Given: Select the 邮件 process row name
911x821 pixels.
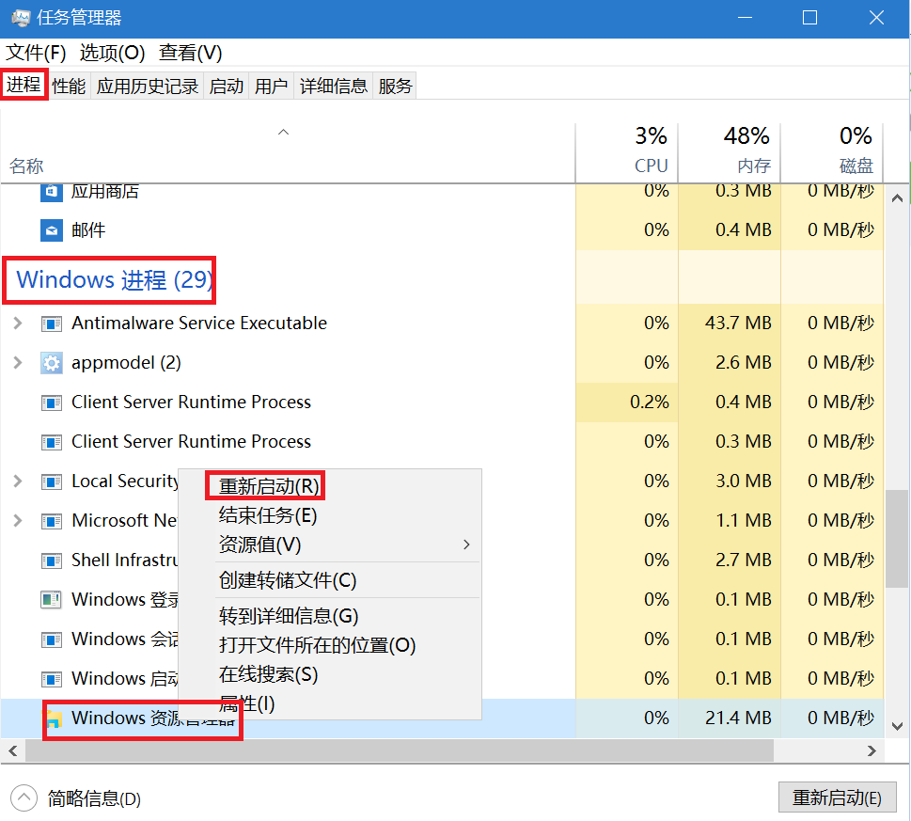Looking at the screenshot, I should (88, 230).
